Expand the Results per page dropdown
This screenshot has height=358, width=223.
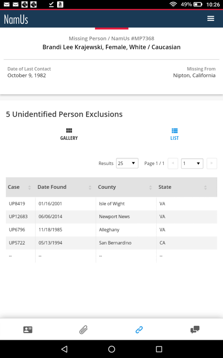click(127, 163)
